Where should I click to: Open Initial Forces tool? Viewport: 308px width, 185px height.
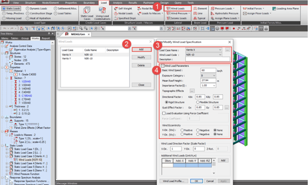[253, 9]
